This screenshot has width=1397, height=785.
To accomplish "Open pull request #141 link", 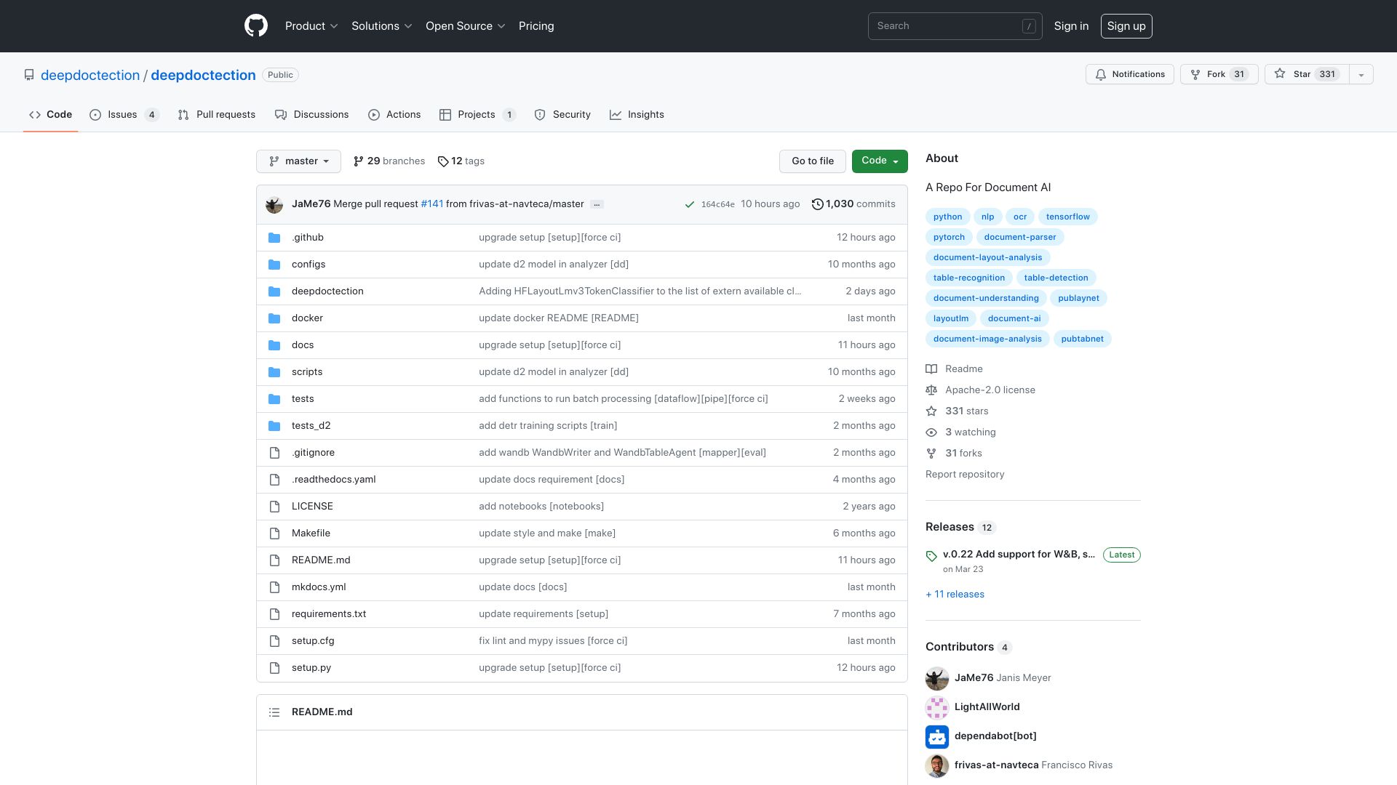I will (x=431, y=204).
